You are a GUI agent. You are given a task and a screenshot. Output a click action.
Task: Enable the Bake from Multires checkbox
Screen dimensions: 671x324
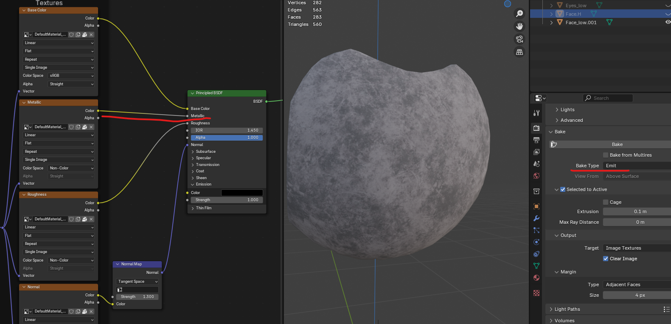point(606,155)
